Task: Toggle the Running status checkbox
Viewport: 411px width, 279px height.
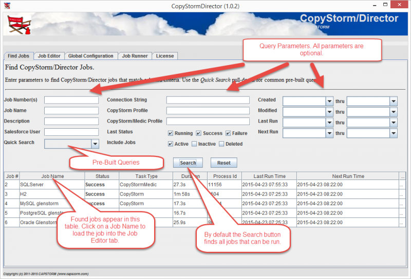Action: (x=171, y=133)
